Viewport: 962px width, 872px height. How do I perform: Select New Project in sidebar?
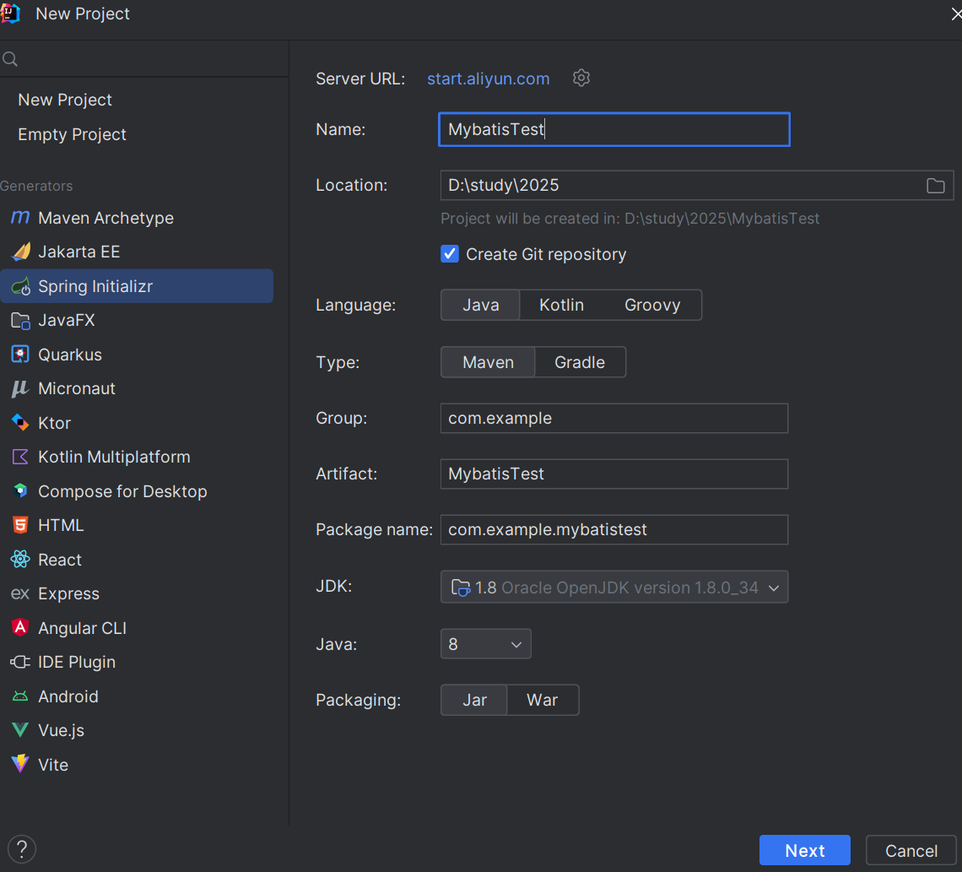65,100
